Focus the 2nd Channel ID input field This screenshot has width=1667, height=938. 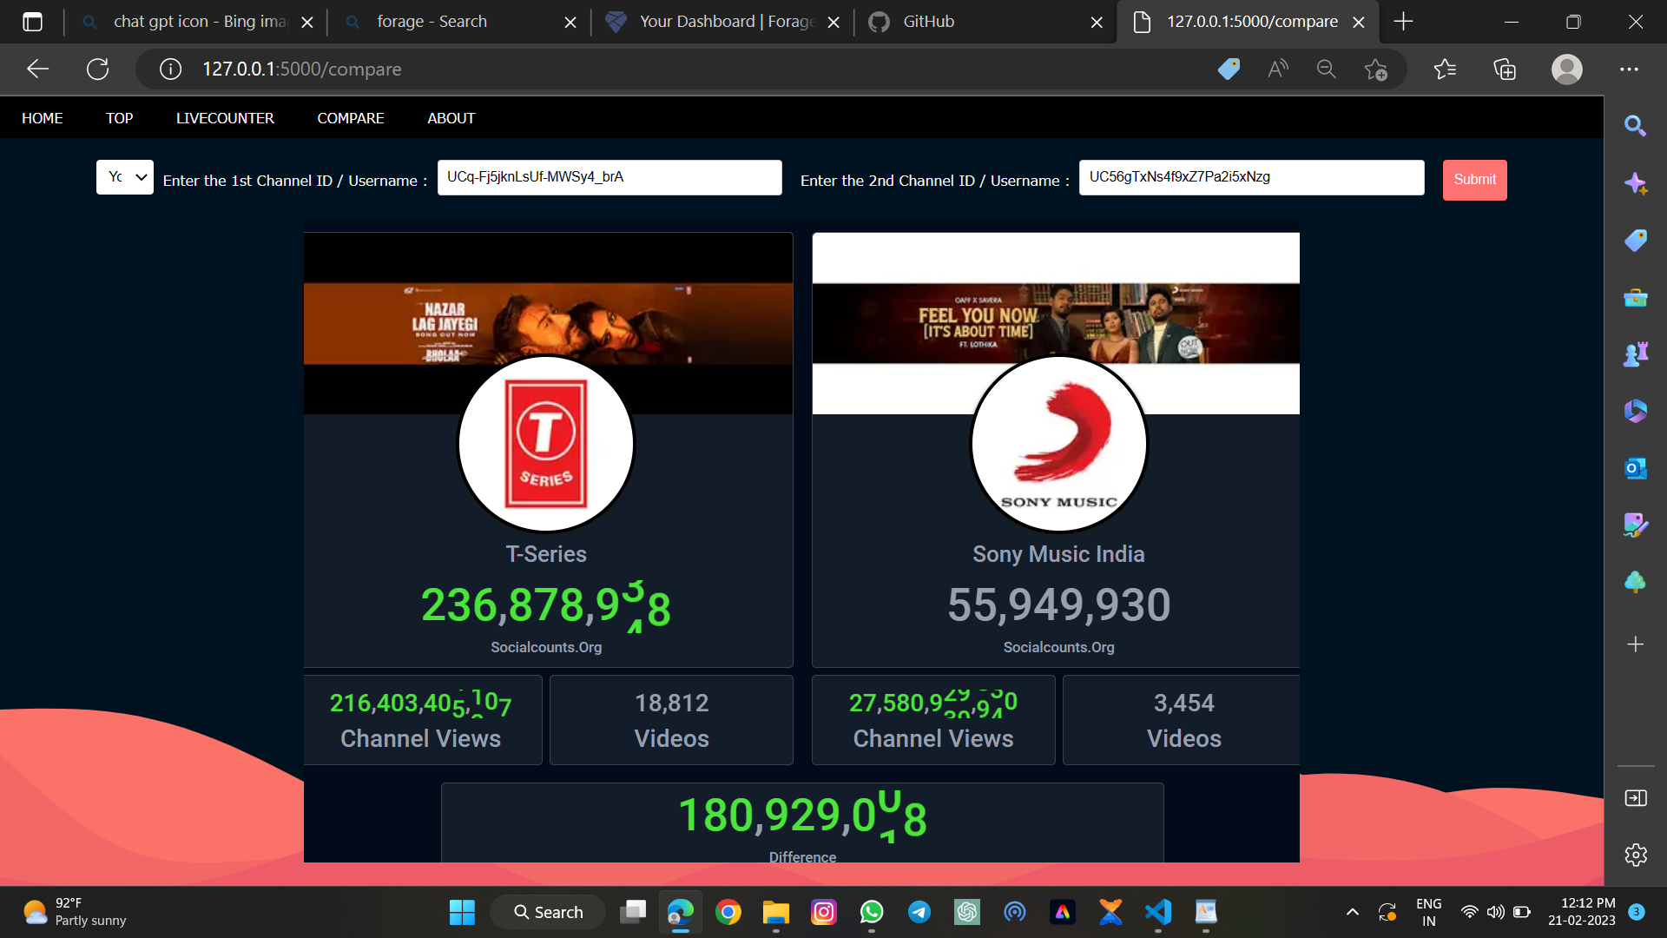pyautogui.click(x=1251, y=177)
